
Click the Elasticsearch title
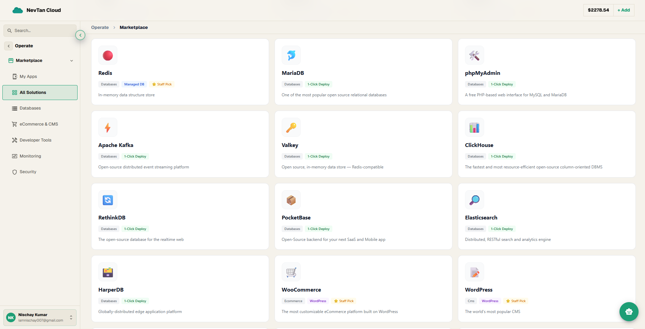pos(481,218)
